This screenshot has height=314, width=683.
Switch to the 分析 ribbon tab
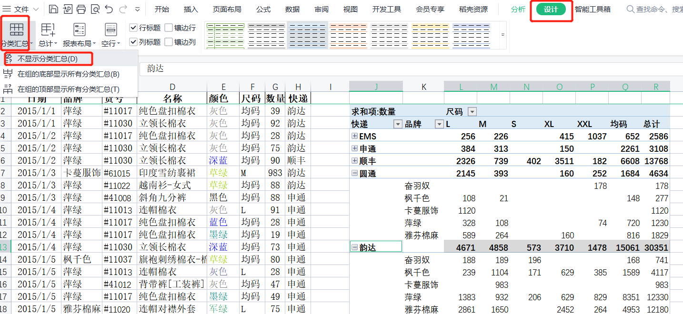(518, 9)
